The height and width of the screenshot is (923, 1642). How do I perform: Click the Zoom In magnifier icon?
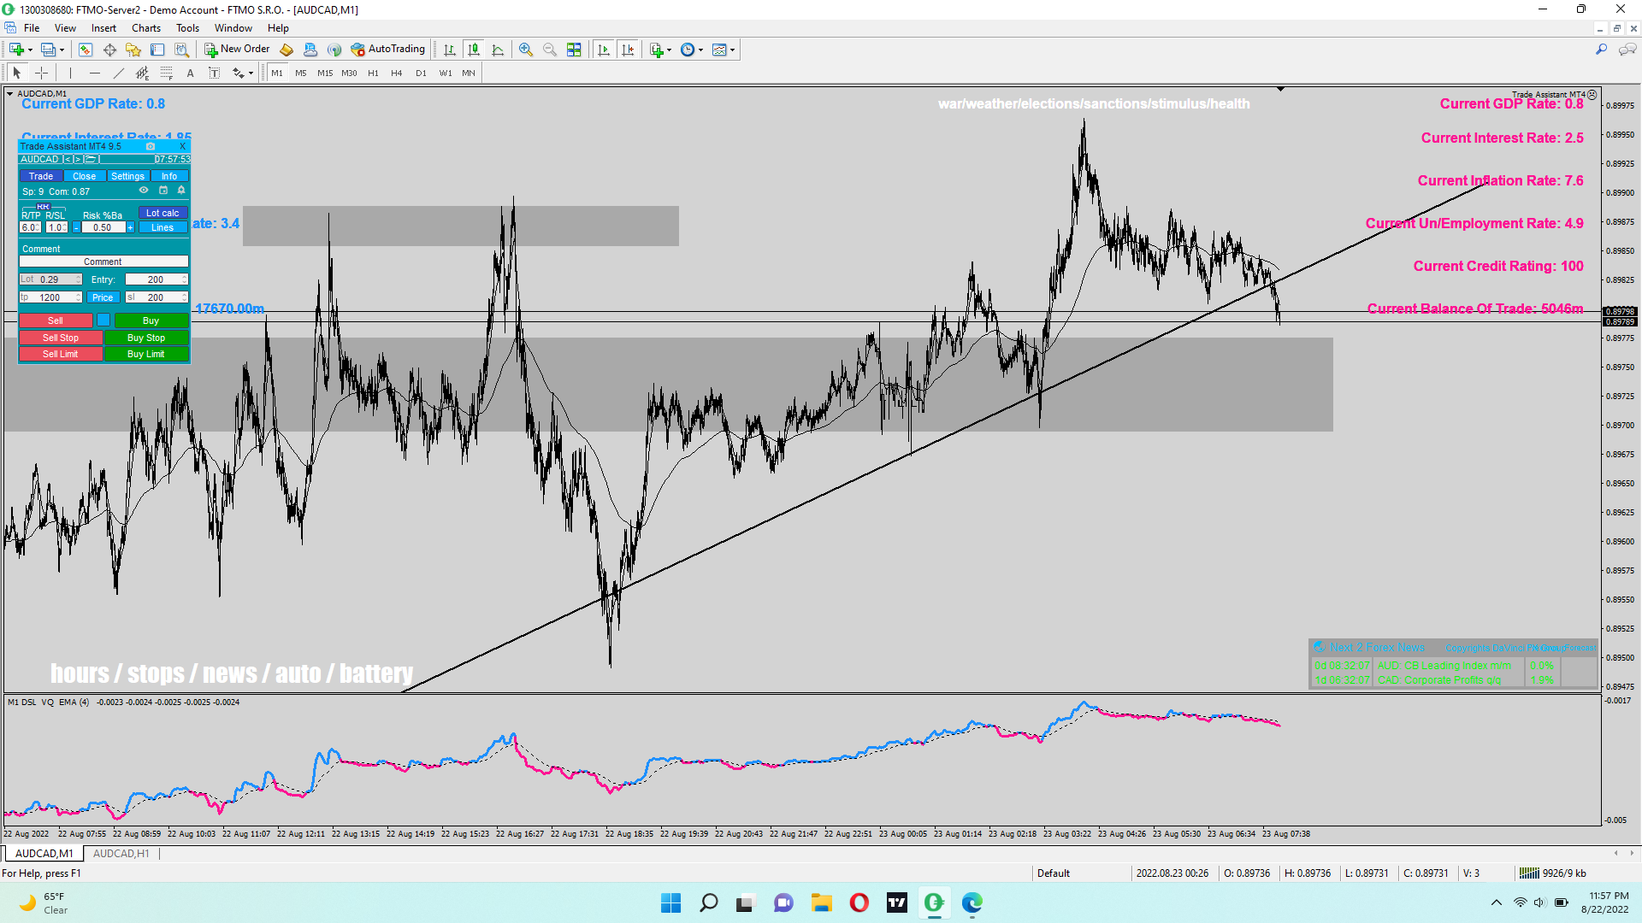pos(526,50)
